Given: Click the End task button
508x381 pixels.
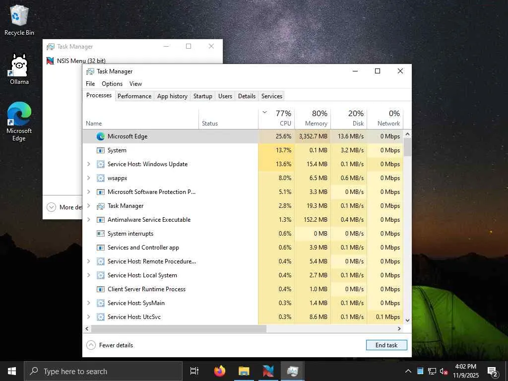Looking at the screenshot, I should (386, 345).
